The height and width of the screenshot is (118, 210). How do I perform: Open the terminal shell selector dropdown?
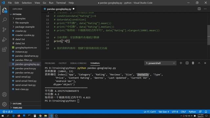160,63
